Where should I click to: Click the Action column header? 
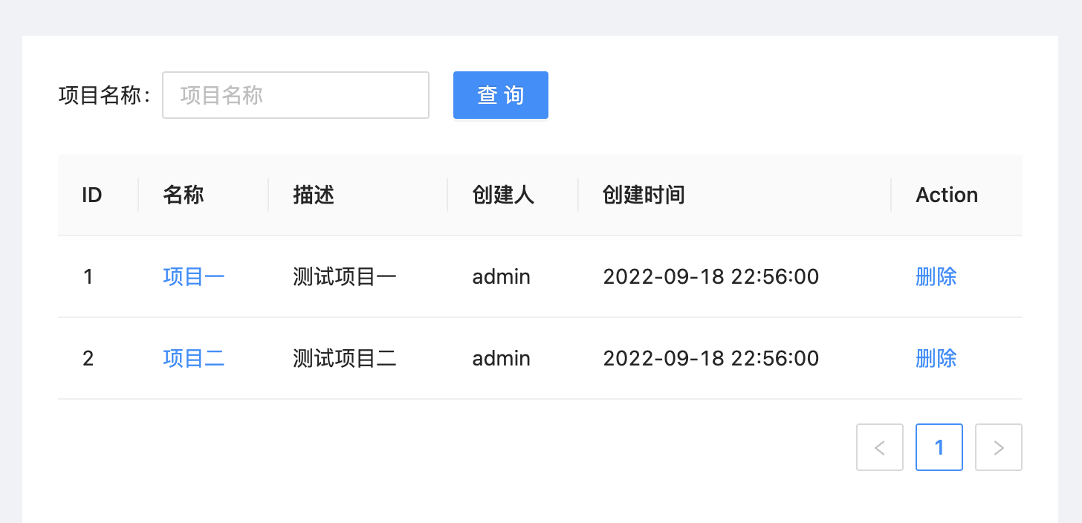point(957,195)
